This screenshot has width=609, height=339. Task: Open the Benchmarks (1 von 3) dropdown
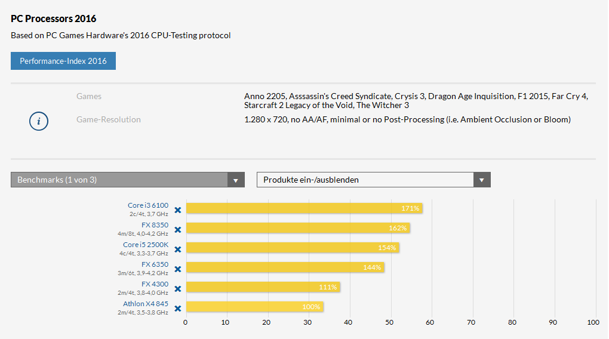pos(128,180)
